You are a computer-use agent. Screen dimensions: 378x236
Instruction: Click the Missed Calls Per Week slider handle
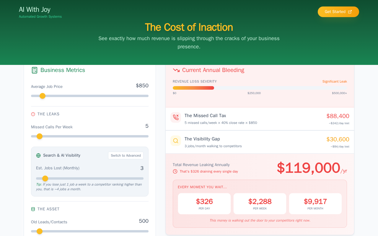coord(40,136)
